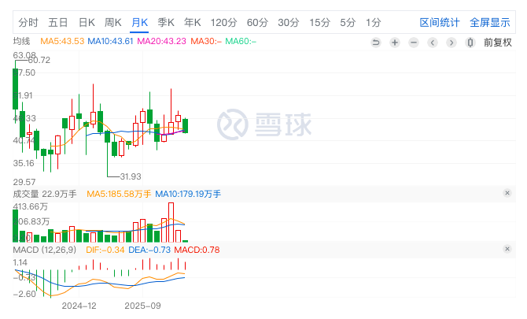527x319 pixels.
Task: Show the 1分 interval chart
Action: pyautogui.click(x=374, y=23)
